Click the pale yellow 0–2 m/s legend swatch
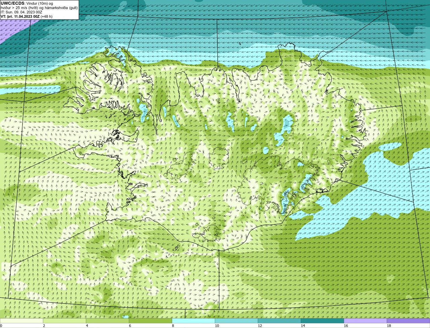Viewport: 430px width, 328px height. 21,321
